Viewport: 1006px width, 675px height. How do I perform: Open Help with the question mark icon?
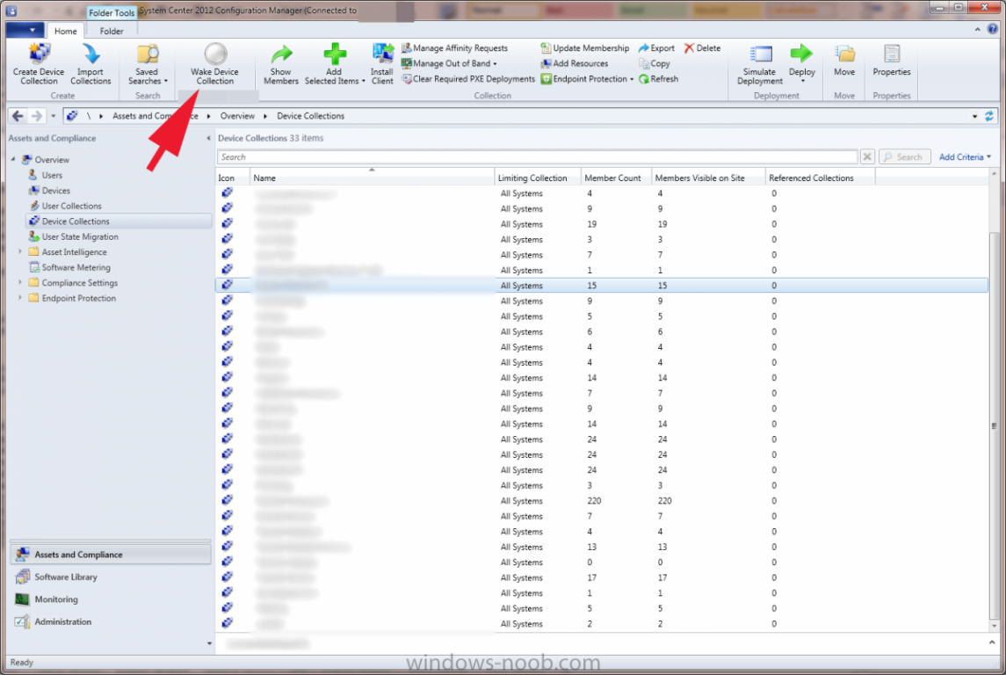pyautogui.click(x=993, y=30)
